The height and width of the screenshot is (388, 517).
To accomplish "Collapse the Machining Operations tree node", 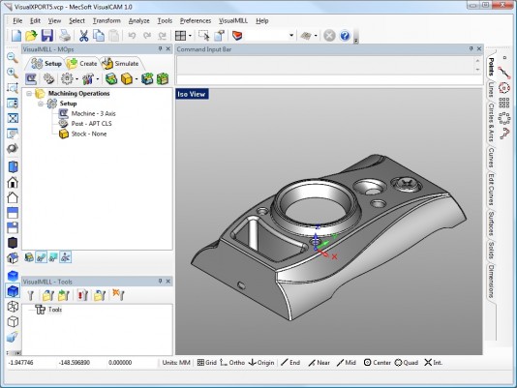I will 29,94.
